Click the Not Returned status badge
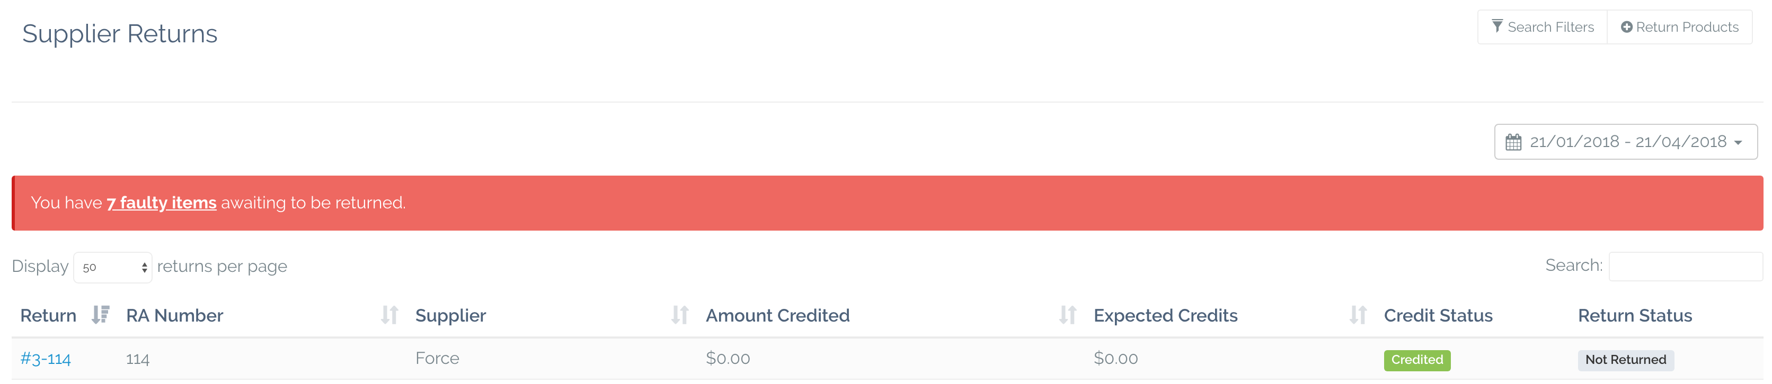This screenshot has width=1772, height=384. click(x=1625, y=361)
